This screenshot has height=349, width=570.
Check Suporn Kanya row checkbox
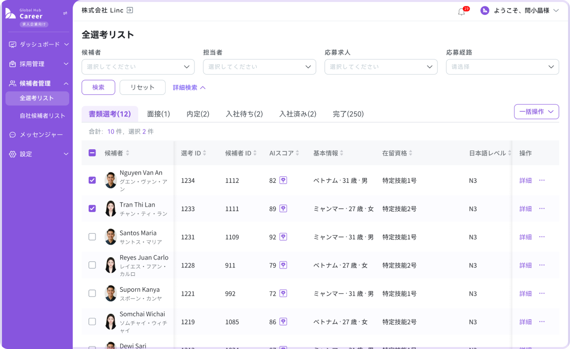pyautogui.click(x=93, y=294)
